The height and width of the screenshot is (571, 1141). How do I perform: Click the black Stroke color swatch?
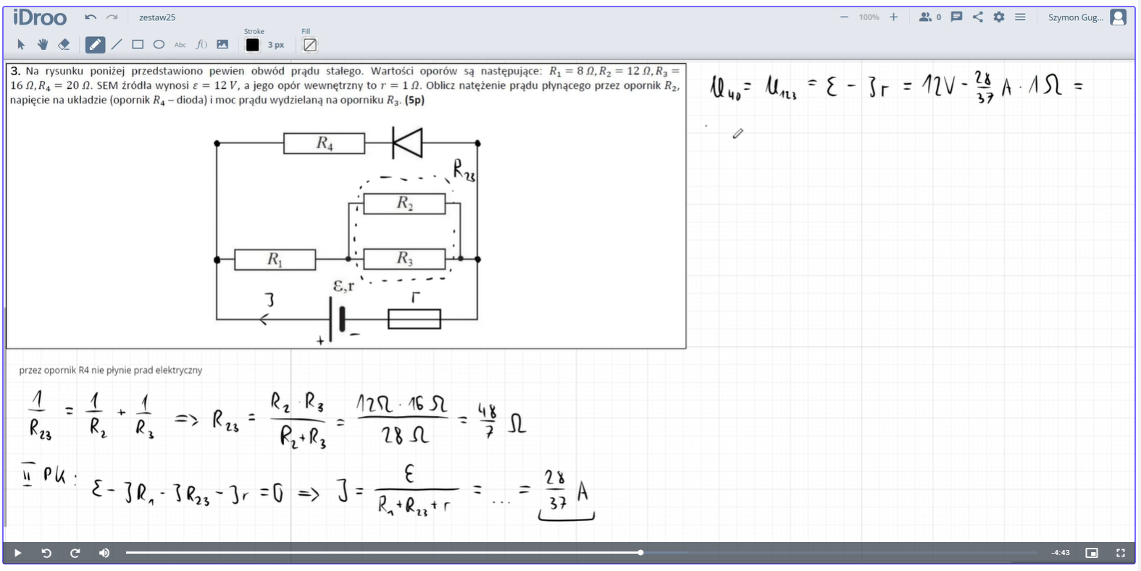(252, 45)
